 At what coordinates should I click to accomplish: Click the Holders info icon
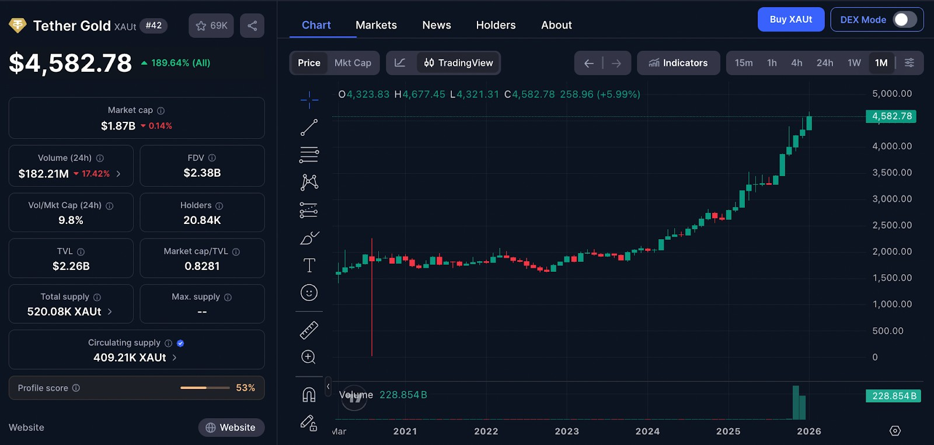pyautogui.click(x=219, y=206)
